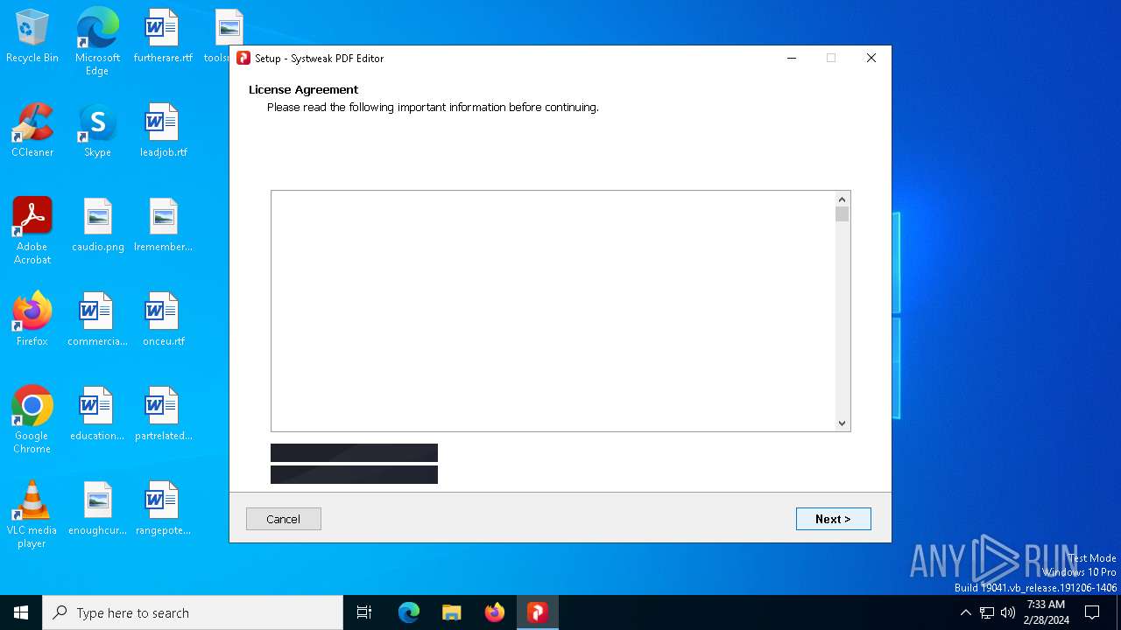Open VLC media player desktop shortcut
The width and height of the screenshot is (1121, 630).
32,514
